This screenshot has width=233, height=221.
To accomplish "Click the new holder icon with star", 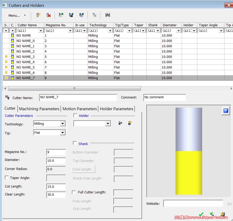I will [130, 123].
